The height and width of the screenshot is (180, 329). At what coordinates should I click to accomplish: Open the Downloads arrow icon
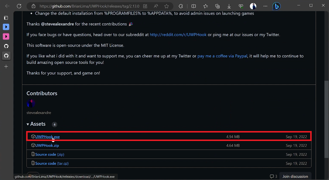tap(229, 6)
